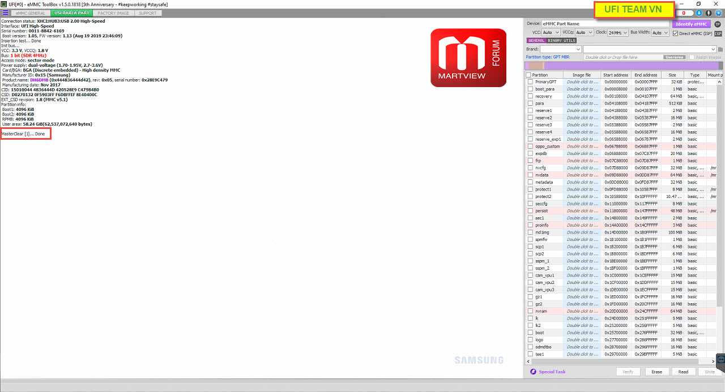
Task: Click the UFI application title bar icon
Action: click(x=4, y=4)
